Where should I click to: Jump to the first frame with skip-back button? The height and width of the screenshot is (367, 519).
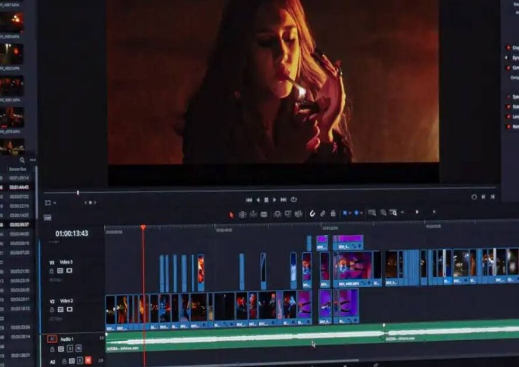pos(249,200)
